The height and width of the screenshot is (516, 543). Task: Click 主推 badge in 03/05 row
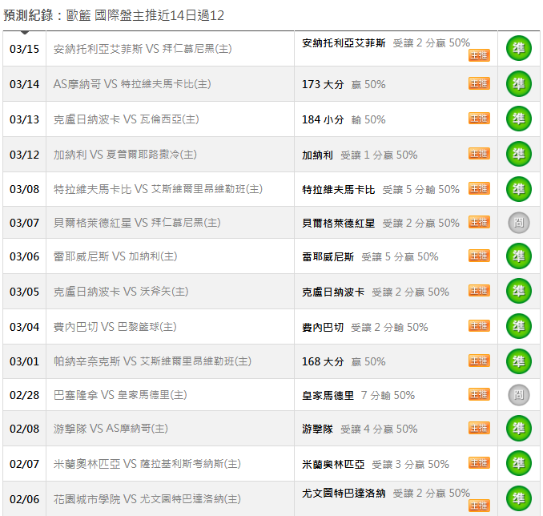point(479,291)
